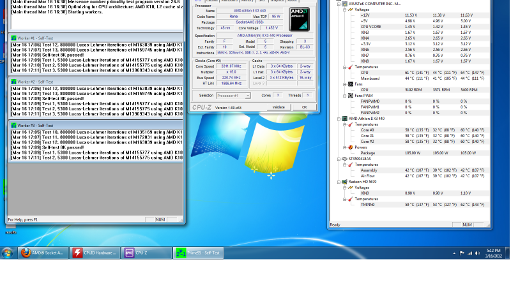Collapse the Radeon HD 5670 node
Screen dimensions: 511x287
(338, 182)
